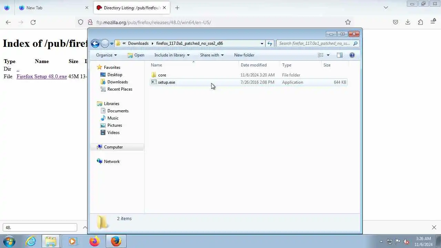Image resolution: width=441 pixels, height=248 pixels.
Task: Select Music library
Action: pos(113,118)
